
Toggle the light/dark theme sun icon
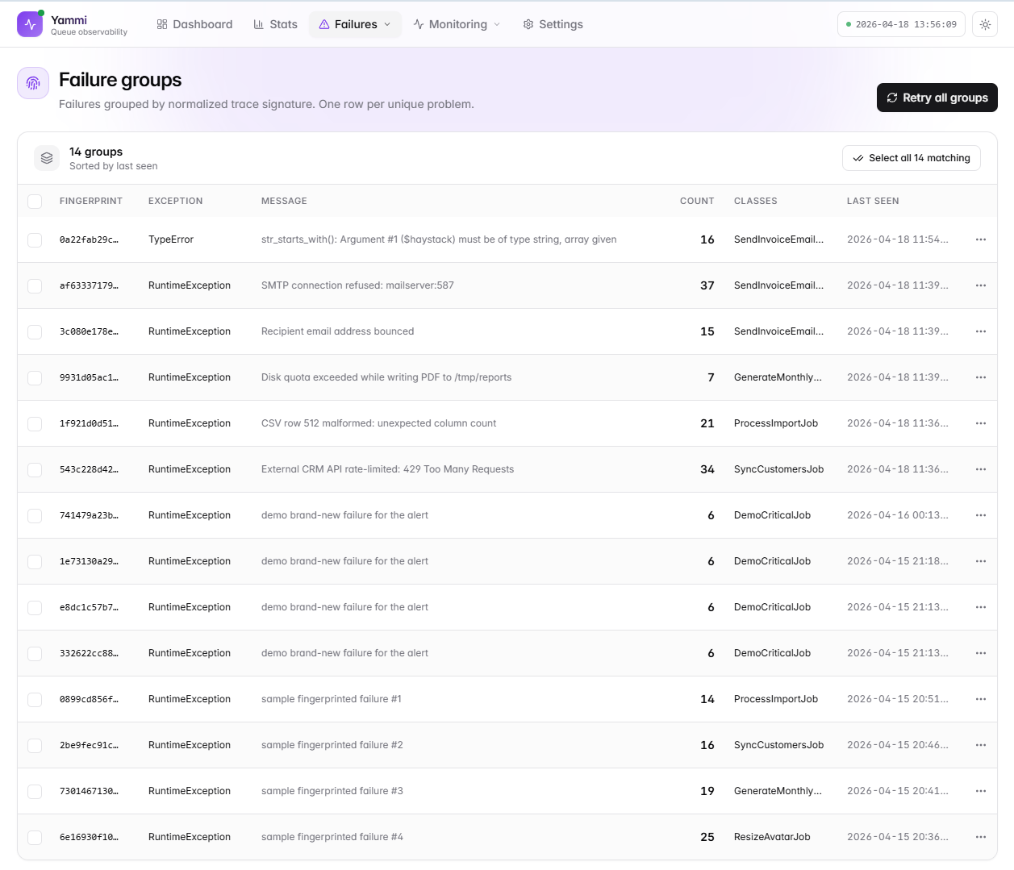click(x=985, y=24)
